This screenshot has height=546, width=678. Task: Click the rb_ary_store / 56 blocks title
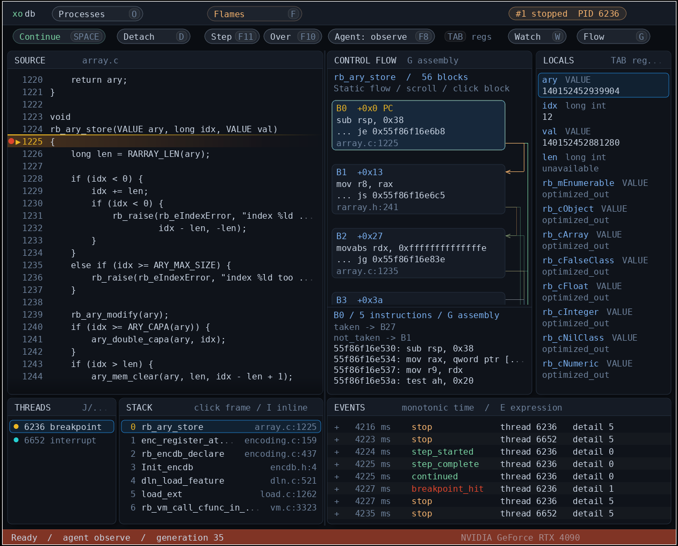[400, 77]
